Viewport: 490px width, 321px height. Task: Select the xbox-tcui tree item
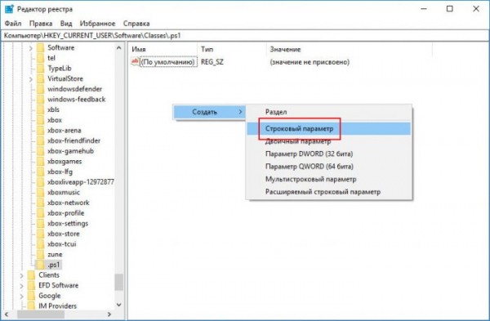tap(61, 243)
